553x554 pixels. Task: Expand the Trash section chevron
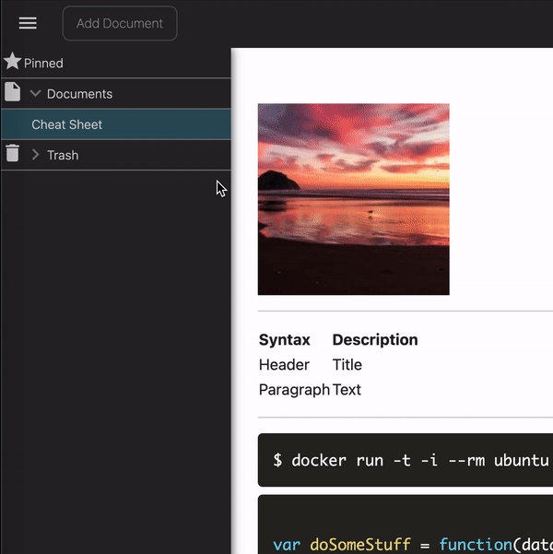[35, 154]
